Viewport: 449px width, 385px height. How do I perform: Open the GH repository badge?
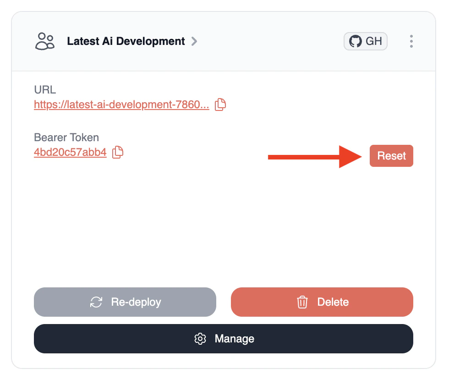(365, 41)
